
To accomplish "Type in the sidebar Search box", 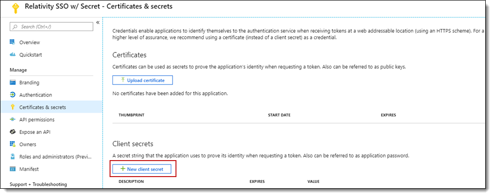I will click(x=53, y=27).
